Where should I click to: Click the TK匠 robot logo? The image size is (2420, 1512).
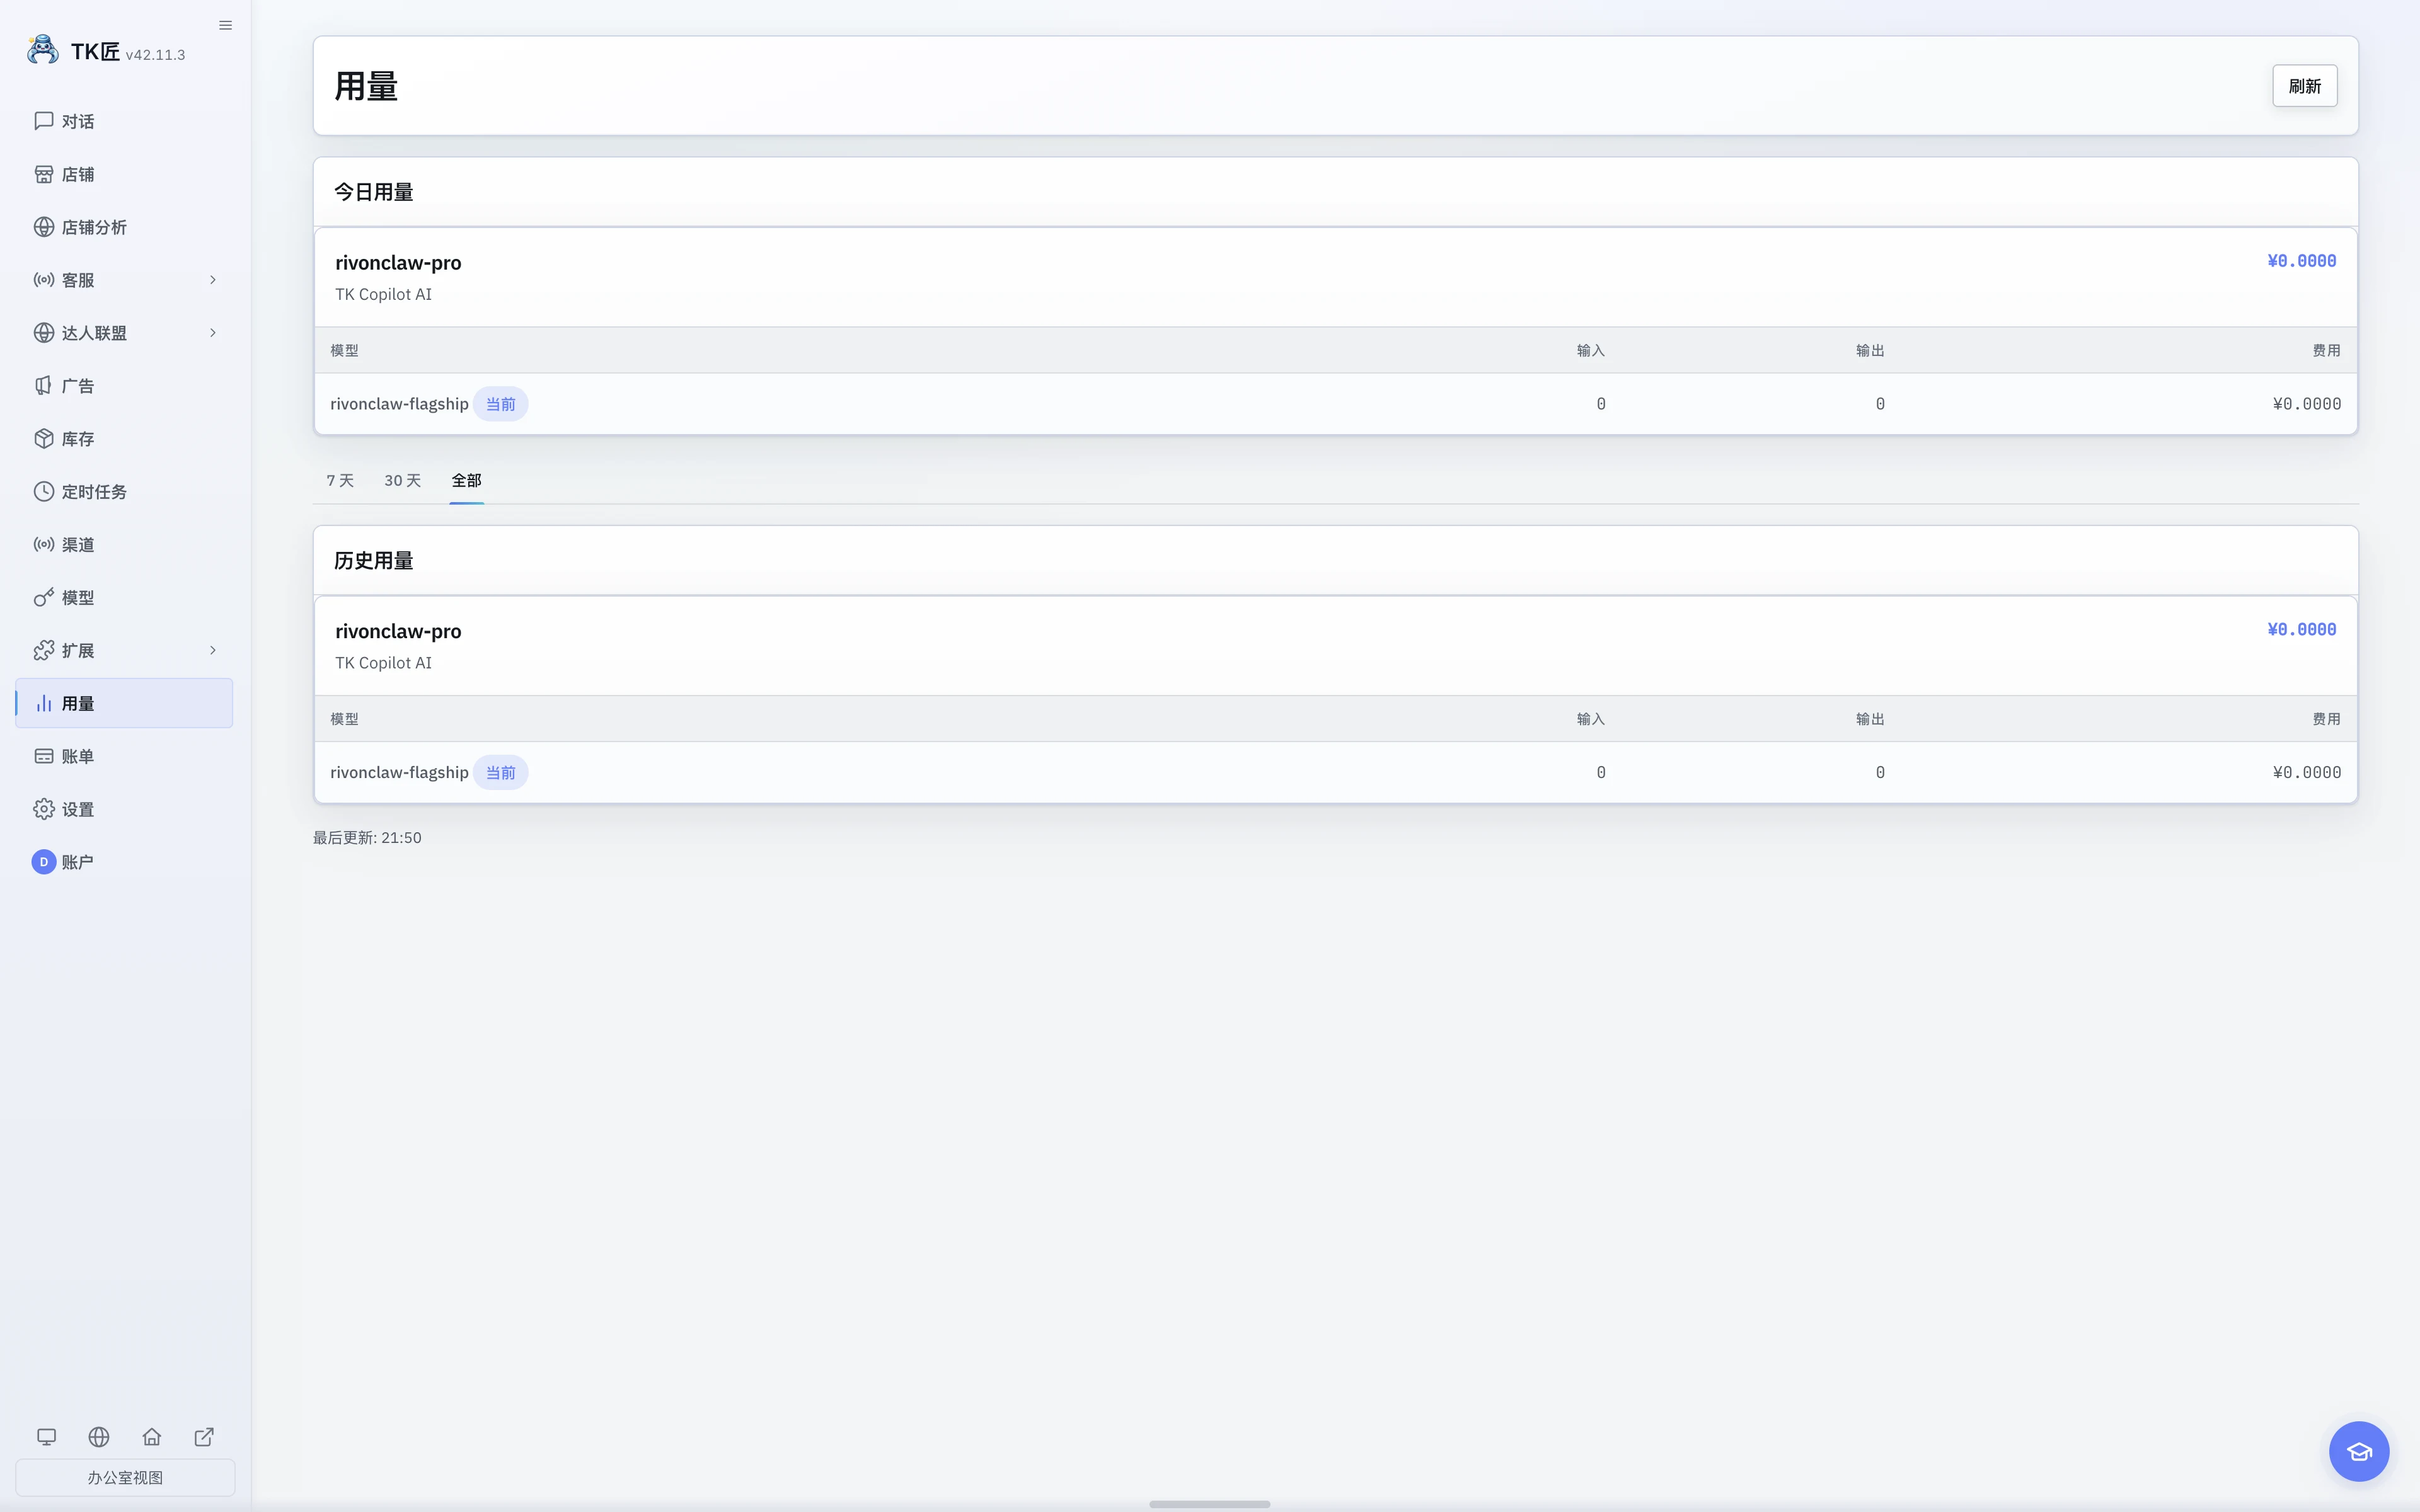point(43,50)
